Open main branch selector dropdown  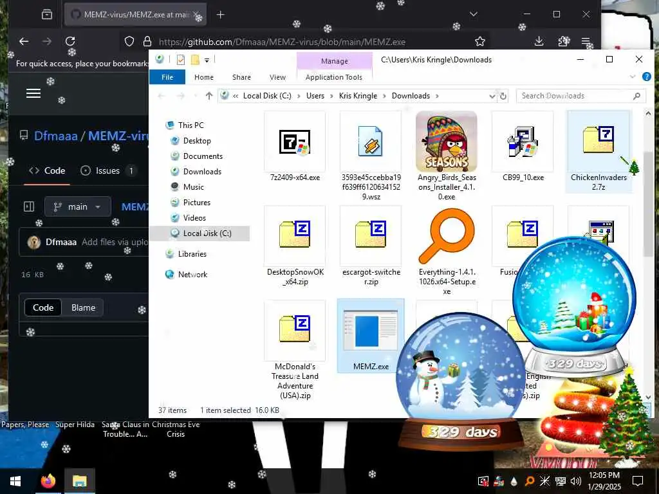[x=78, y=206]
